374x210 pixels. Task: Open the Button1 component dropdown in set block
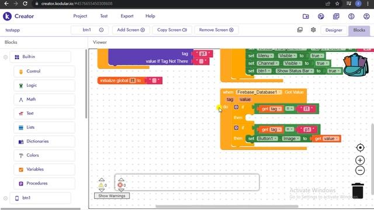click(267, 139)
